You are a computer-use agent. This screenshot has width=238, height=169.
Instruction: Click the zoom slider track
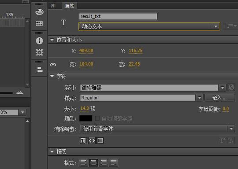[6, 93]
